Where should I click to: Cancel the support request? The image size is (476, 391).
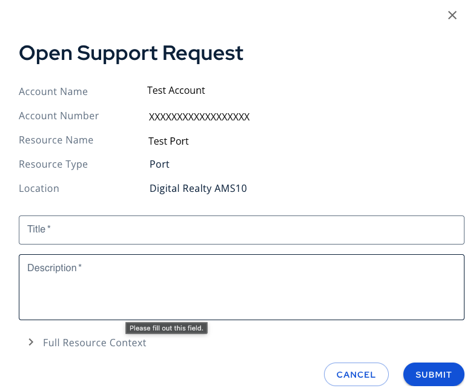pyautogui.click(x=356, y=374)
